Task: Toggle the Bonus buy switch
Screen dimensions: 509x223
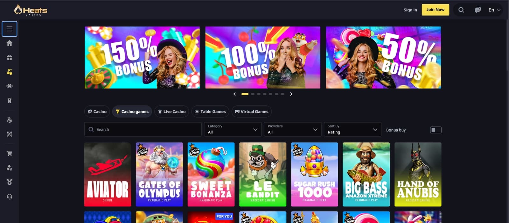Action: pyautogui.click(x=436, y=130)
